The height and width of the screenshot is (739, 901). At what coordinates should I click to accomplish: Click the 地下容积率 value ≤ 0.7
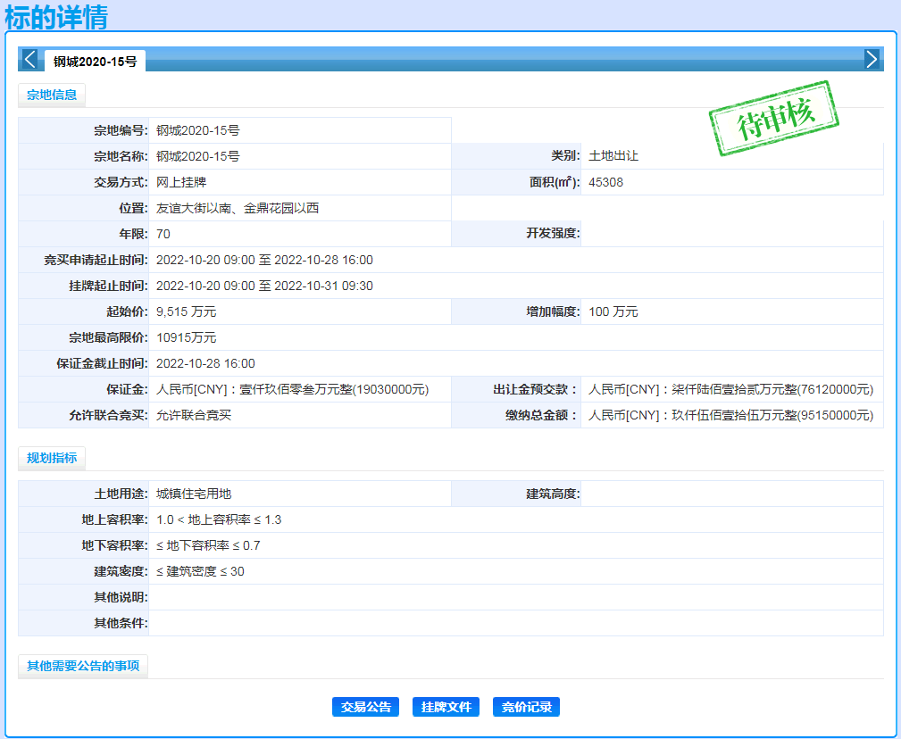(x=208, y=545)
